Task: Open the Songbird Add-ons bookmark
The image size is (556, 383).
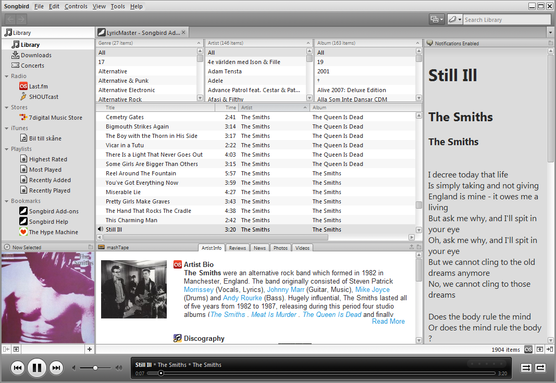Action: (x=54, y=211)
